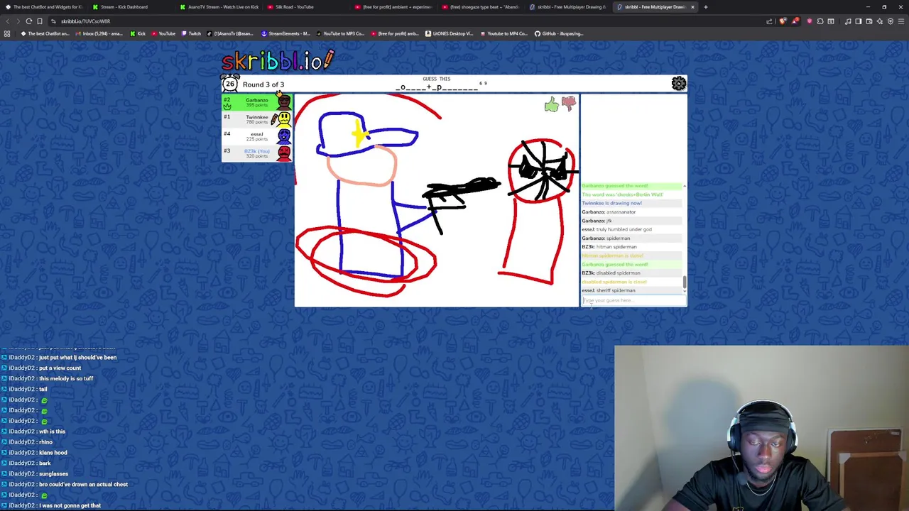
Task: Click the BZ3k (You) player row
Action: click(x=256, y=153)
